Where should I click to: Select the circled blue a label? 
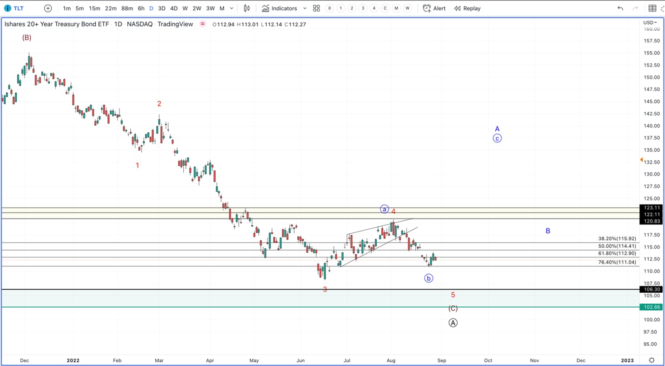384,209
